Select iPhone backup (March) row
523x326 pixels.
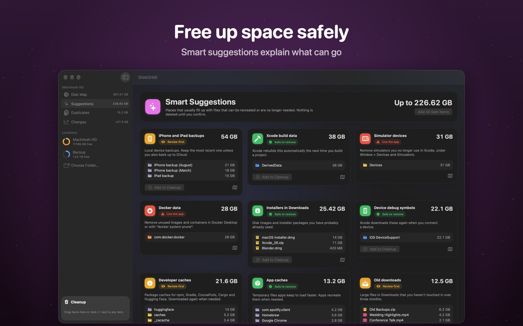(x=191, y=171)
